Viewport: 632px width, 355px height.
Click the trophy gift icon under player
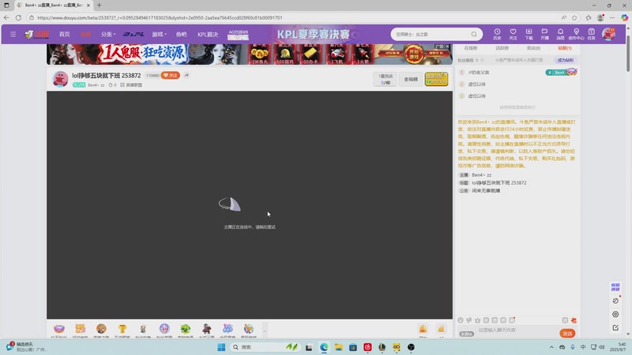tap(122, 330)
